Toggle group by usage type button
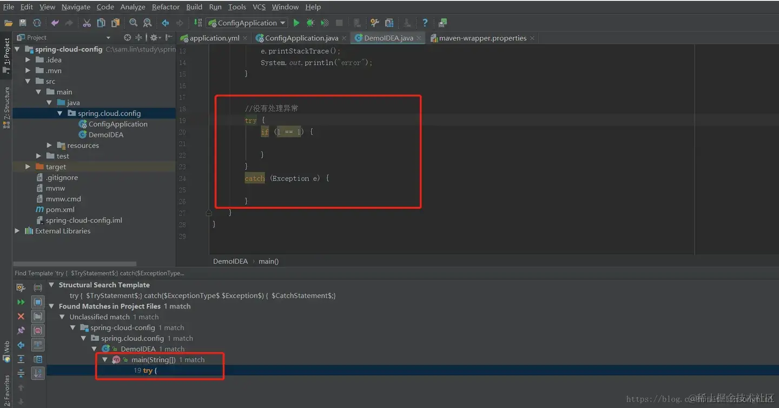This screenshot has width=779, height=408. [x=38, y=287]
